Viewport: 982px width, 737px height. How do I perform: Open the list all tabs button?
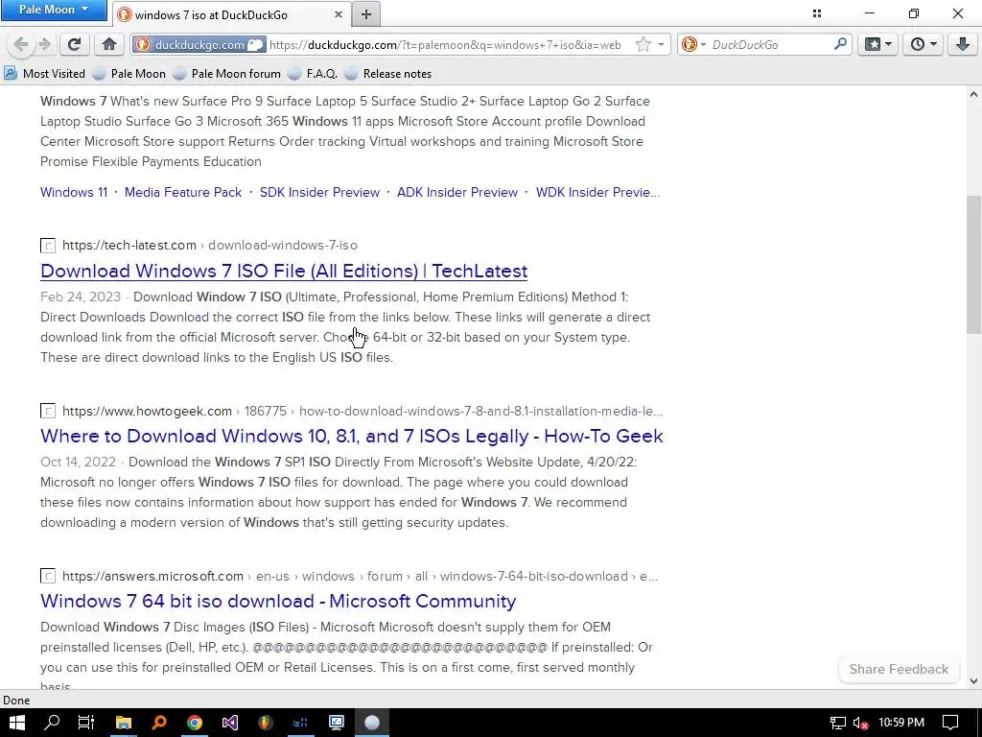(817, 13)
